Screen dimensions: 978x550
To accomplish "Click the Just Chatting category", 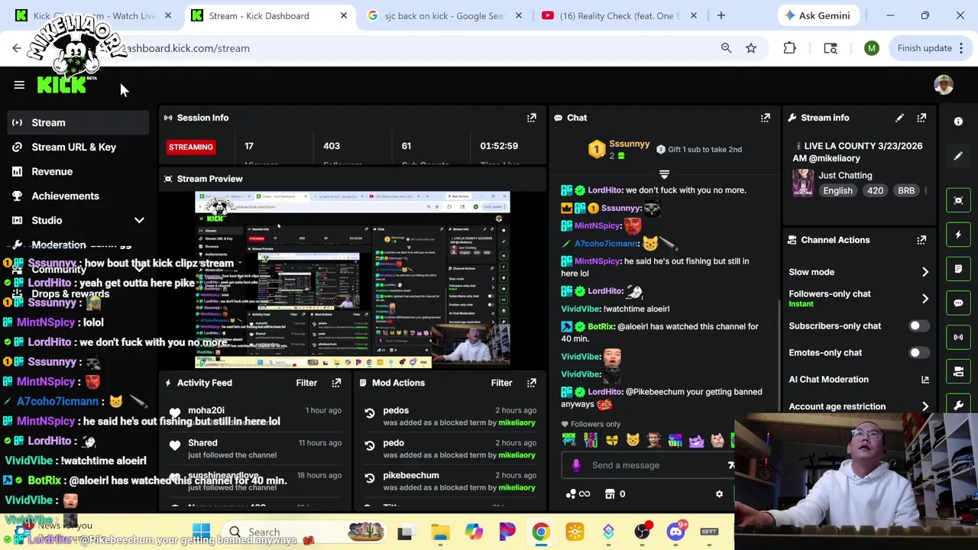I will tap(845, 175).
